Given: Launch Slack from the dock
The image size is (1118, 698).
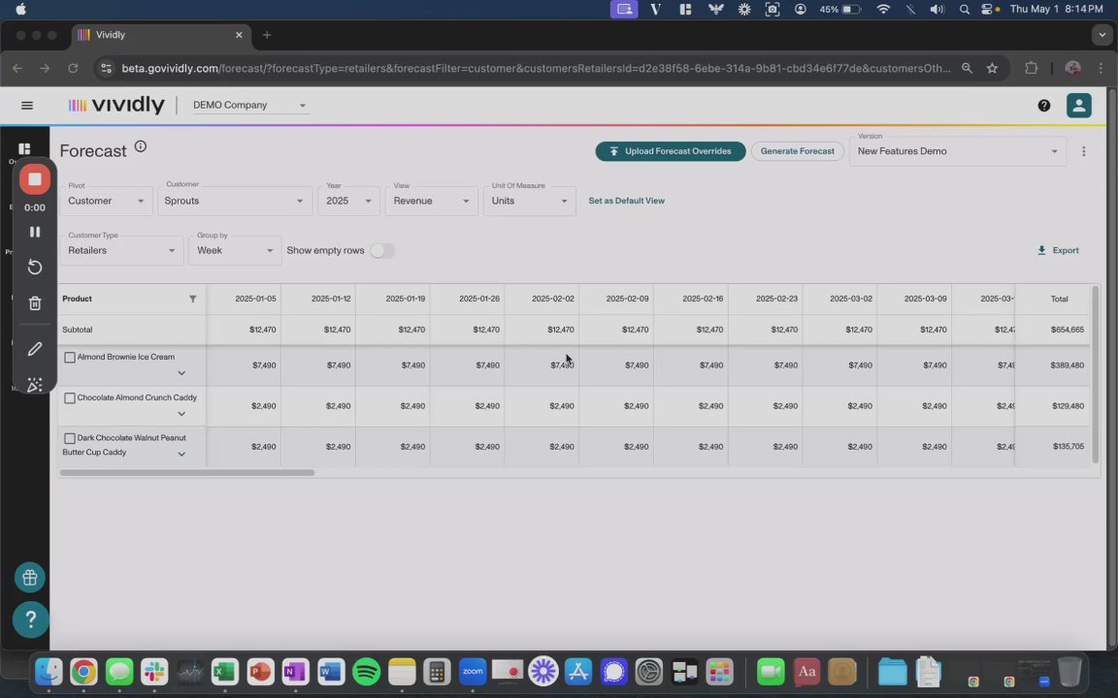Looking at the screenshot, I should pyautogui.click(x=154, y=672).
